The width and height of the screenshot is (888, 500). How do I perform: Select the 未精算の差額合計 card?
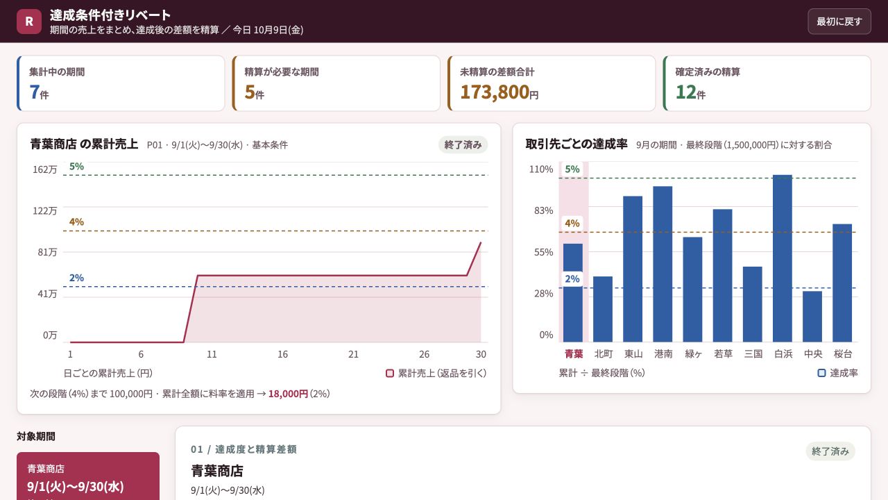tap(552, 83)
